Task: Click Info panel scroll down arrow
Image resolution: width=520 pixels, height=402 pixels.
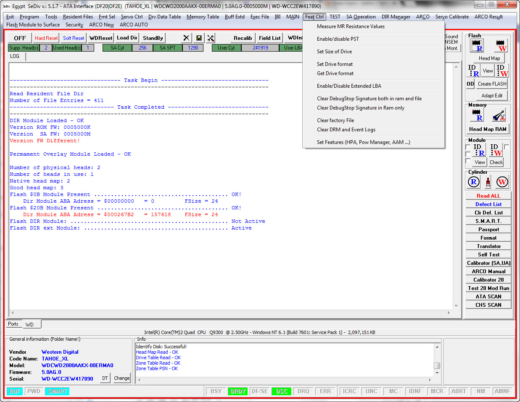Action: [437, 373]
